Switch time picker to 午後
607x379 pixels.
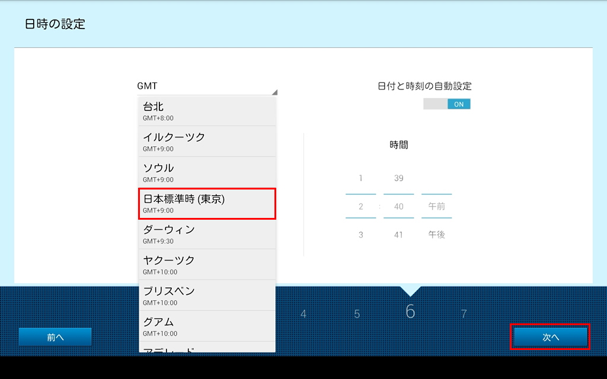click(x=436, y=235)
